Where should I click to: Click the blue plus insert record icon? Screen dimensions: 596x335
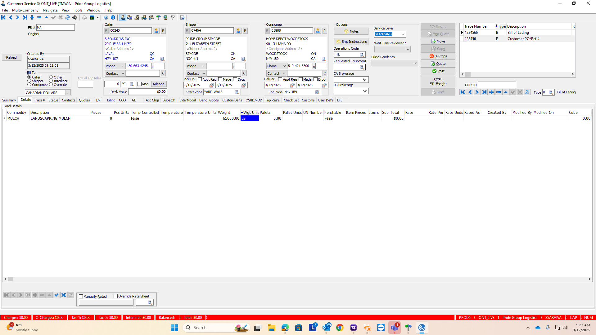(32, 17)
